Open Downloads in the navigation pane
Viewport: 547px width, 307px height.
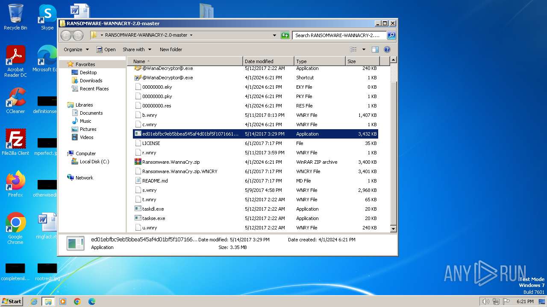[91, 81]
